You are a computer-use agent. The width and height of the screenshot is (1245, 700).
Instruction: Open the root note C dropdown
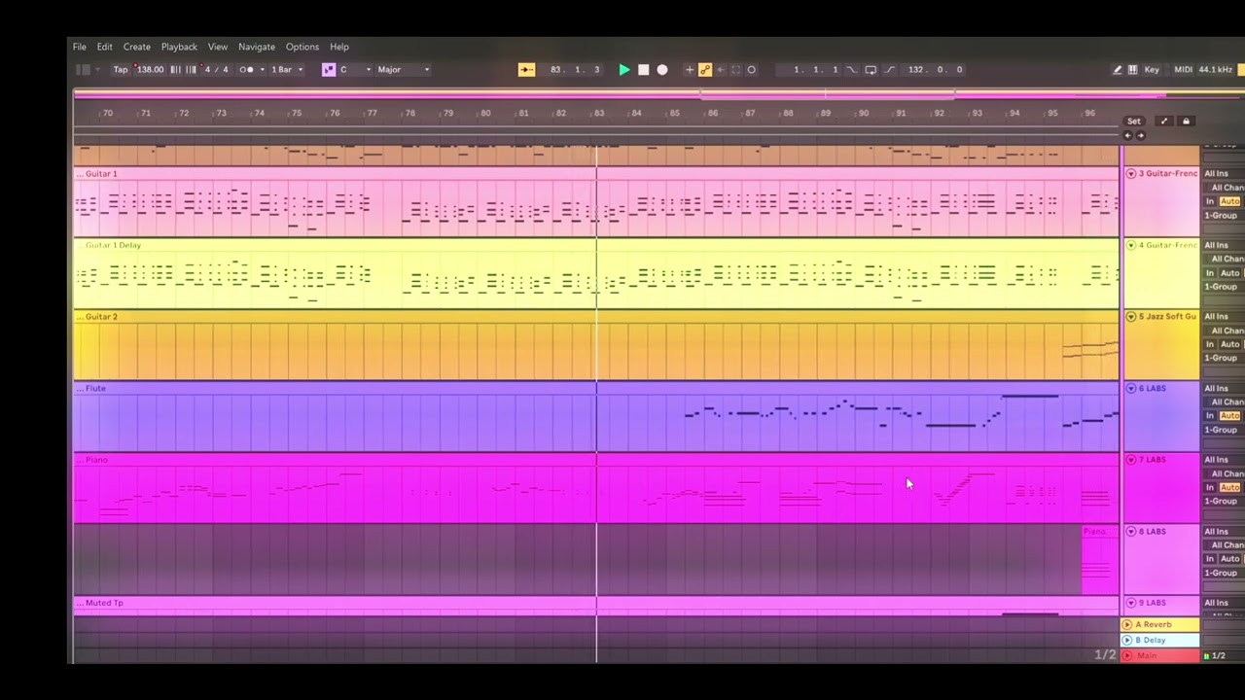[355, 70]
